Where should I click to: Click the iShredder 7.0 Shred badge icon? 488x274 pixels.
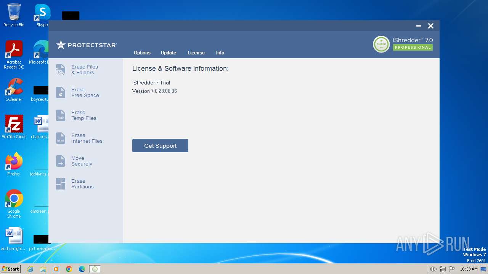[x=381, y=44]
